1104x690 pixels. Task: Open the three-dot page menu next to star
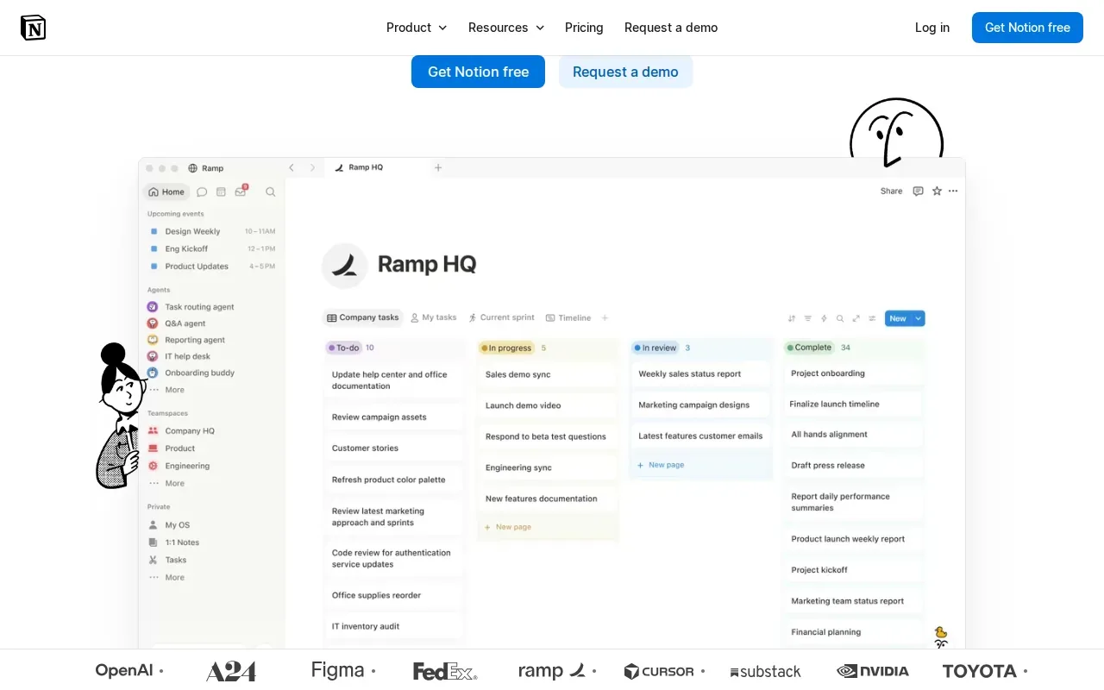click(x=953, y=191)
